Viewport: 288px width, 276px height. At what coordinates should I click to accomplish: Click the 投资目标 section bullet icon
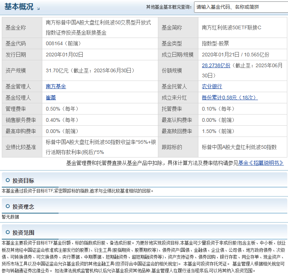[8, 180]
